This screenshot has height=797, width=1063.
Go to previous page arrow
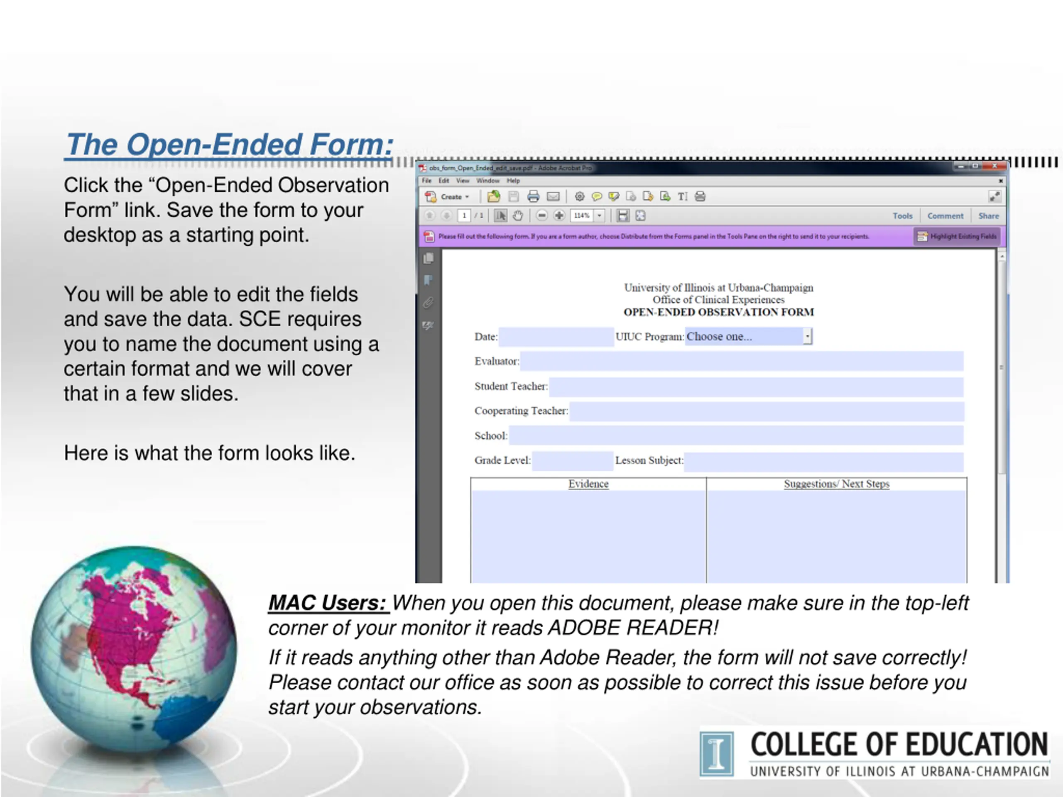(x=430, y=216)
